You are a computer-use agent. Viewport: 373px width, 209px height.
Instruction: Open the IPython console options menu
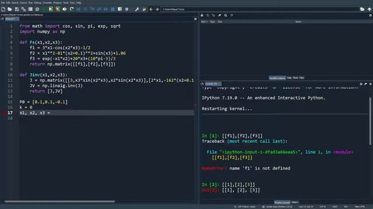[x=371, y=84]
